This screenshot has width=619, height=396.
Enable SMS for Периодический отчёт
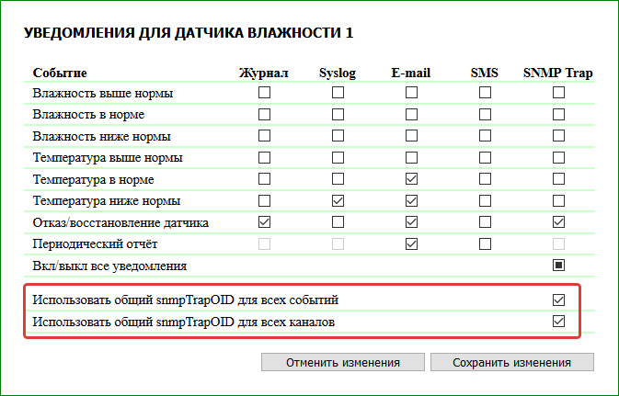tap(485, 243)
